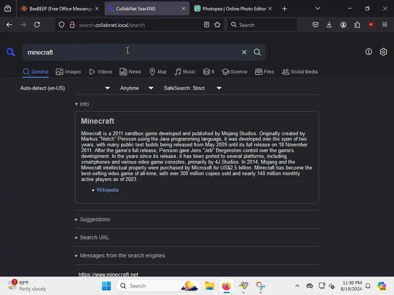The image size is (394, 295).
Task: Open SearXNG preferences gear icon
Action: [x=384, y=52]
